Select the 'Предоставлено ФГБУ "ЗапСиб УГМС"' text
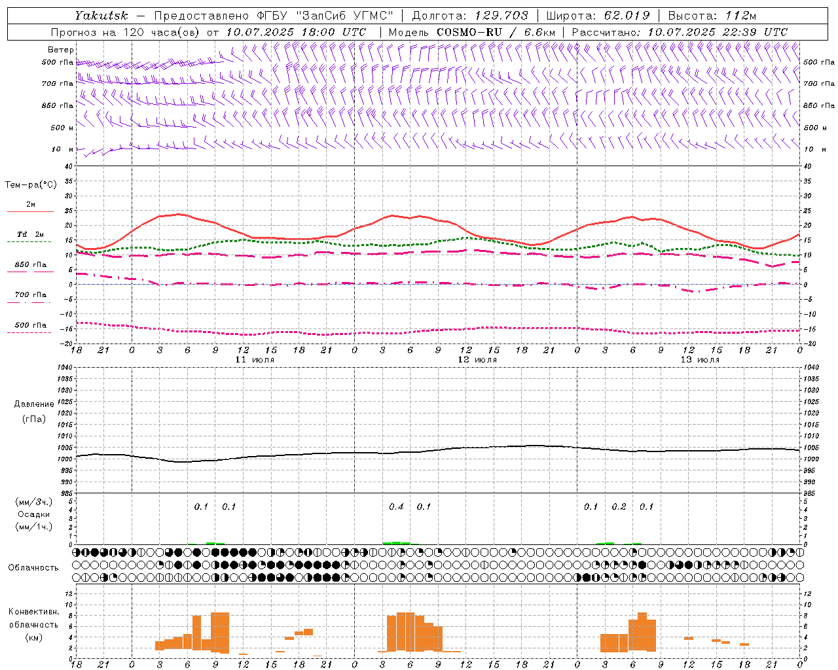The image size is (838, 670). click(274, 16)
